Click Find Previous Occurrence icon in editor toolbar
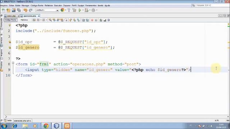The height and width of the screenshot is (129, 230). click(54, 20)
